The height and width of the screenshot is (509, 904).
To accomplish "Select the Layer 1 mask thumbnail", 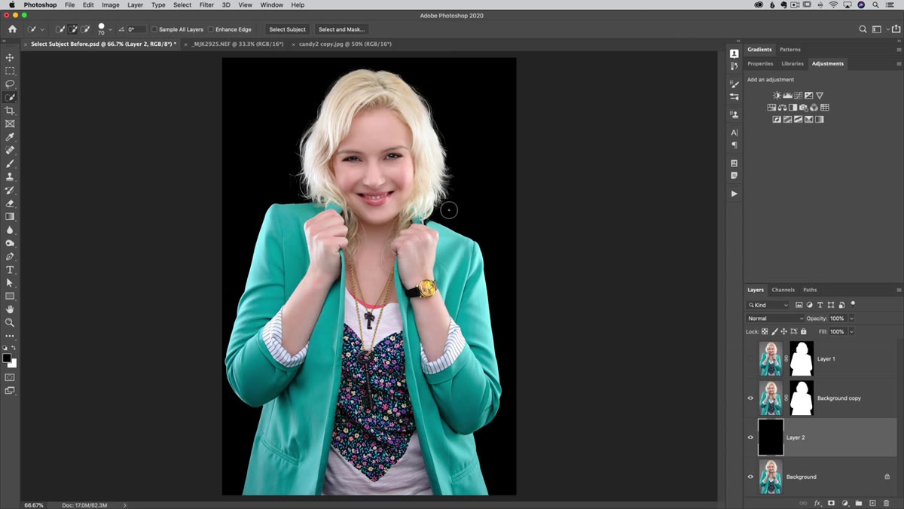I will click(x=802, y=359).
